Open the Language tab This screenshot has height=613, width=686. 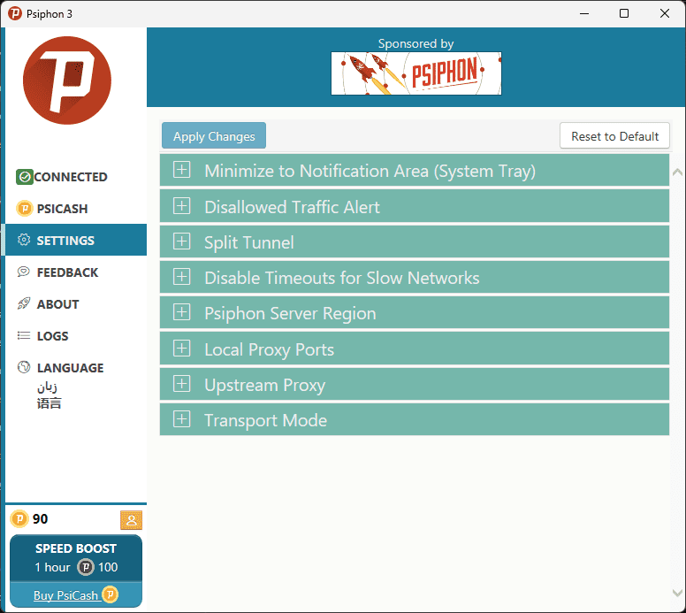tap(76, 385)
